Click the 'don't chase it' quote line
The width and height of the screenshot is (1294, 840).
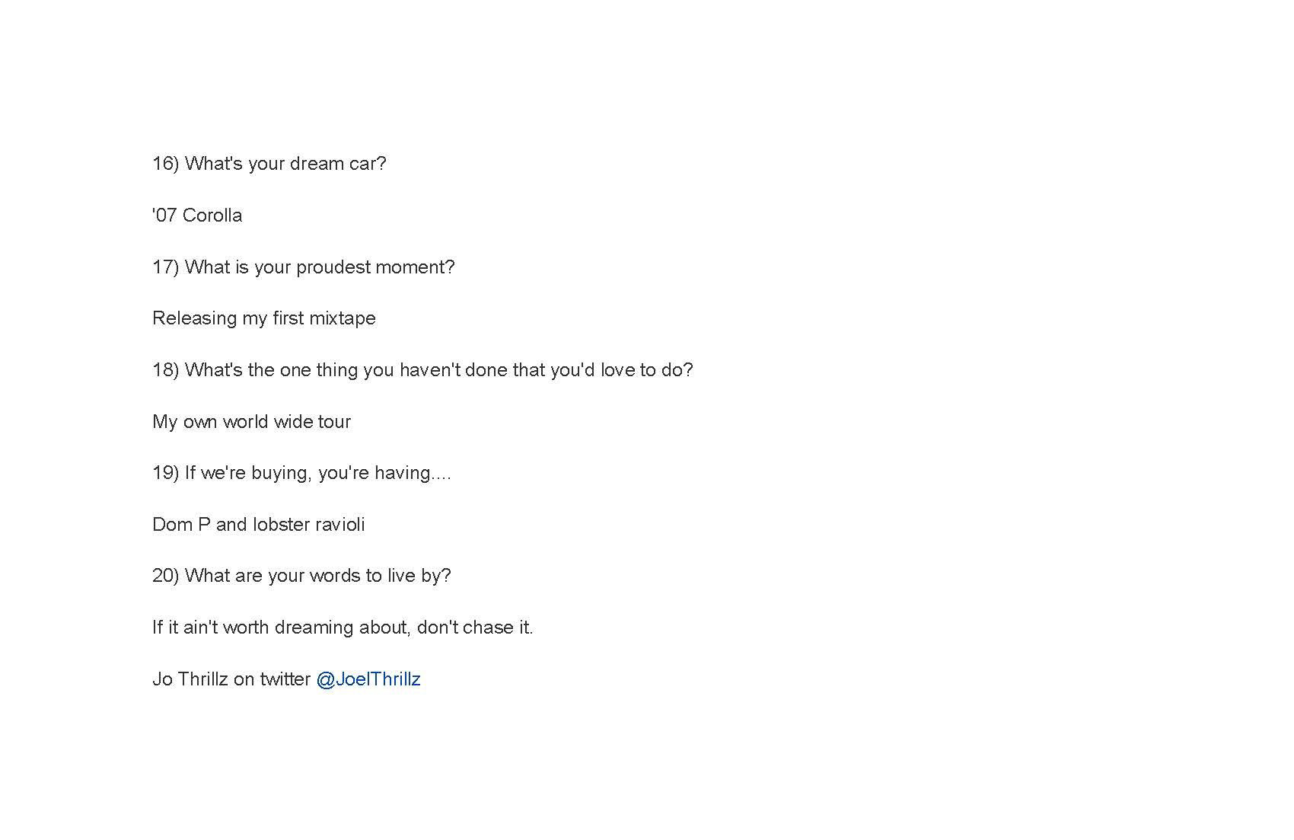click(x=343, y=628)
